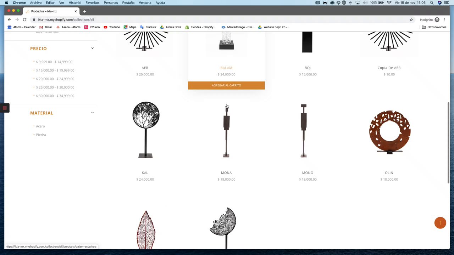
Task: Open the Otros favoritos folder
Action: pyautogui.click(x=434, y=27)
